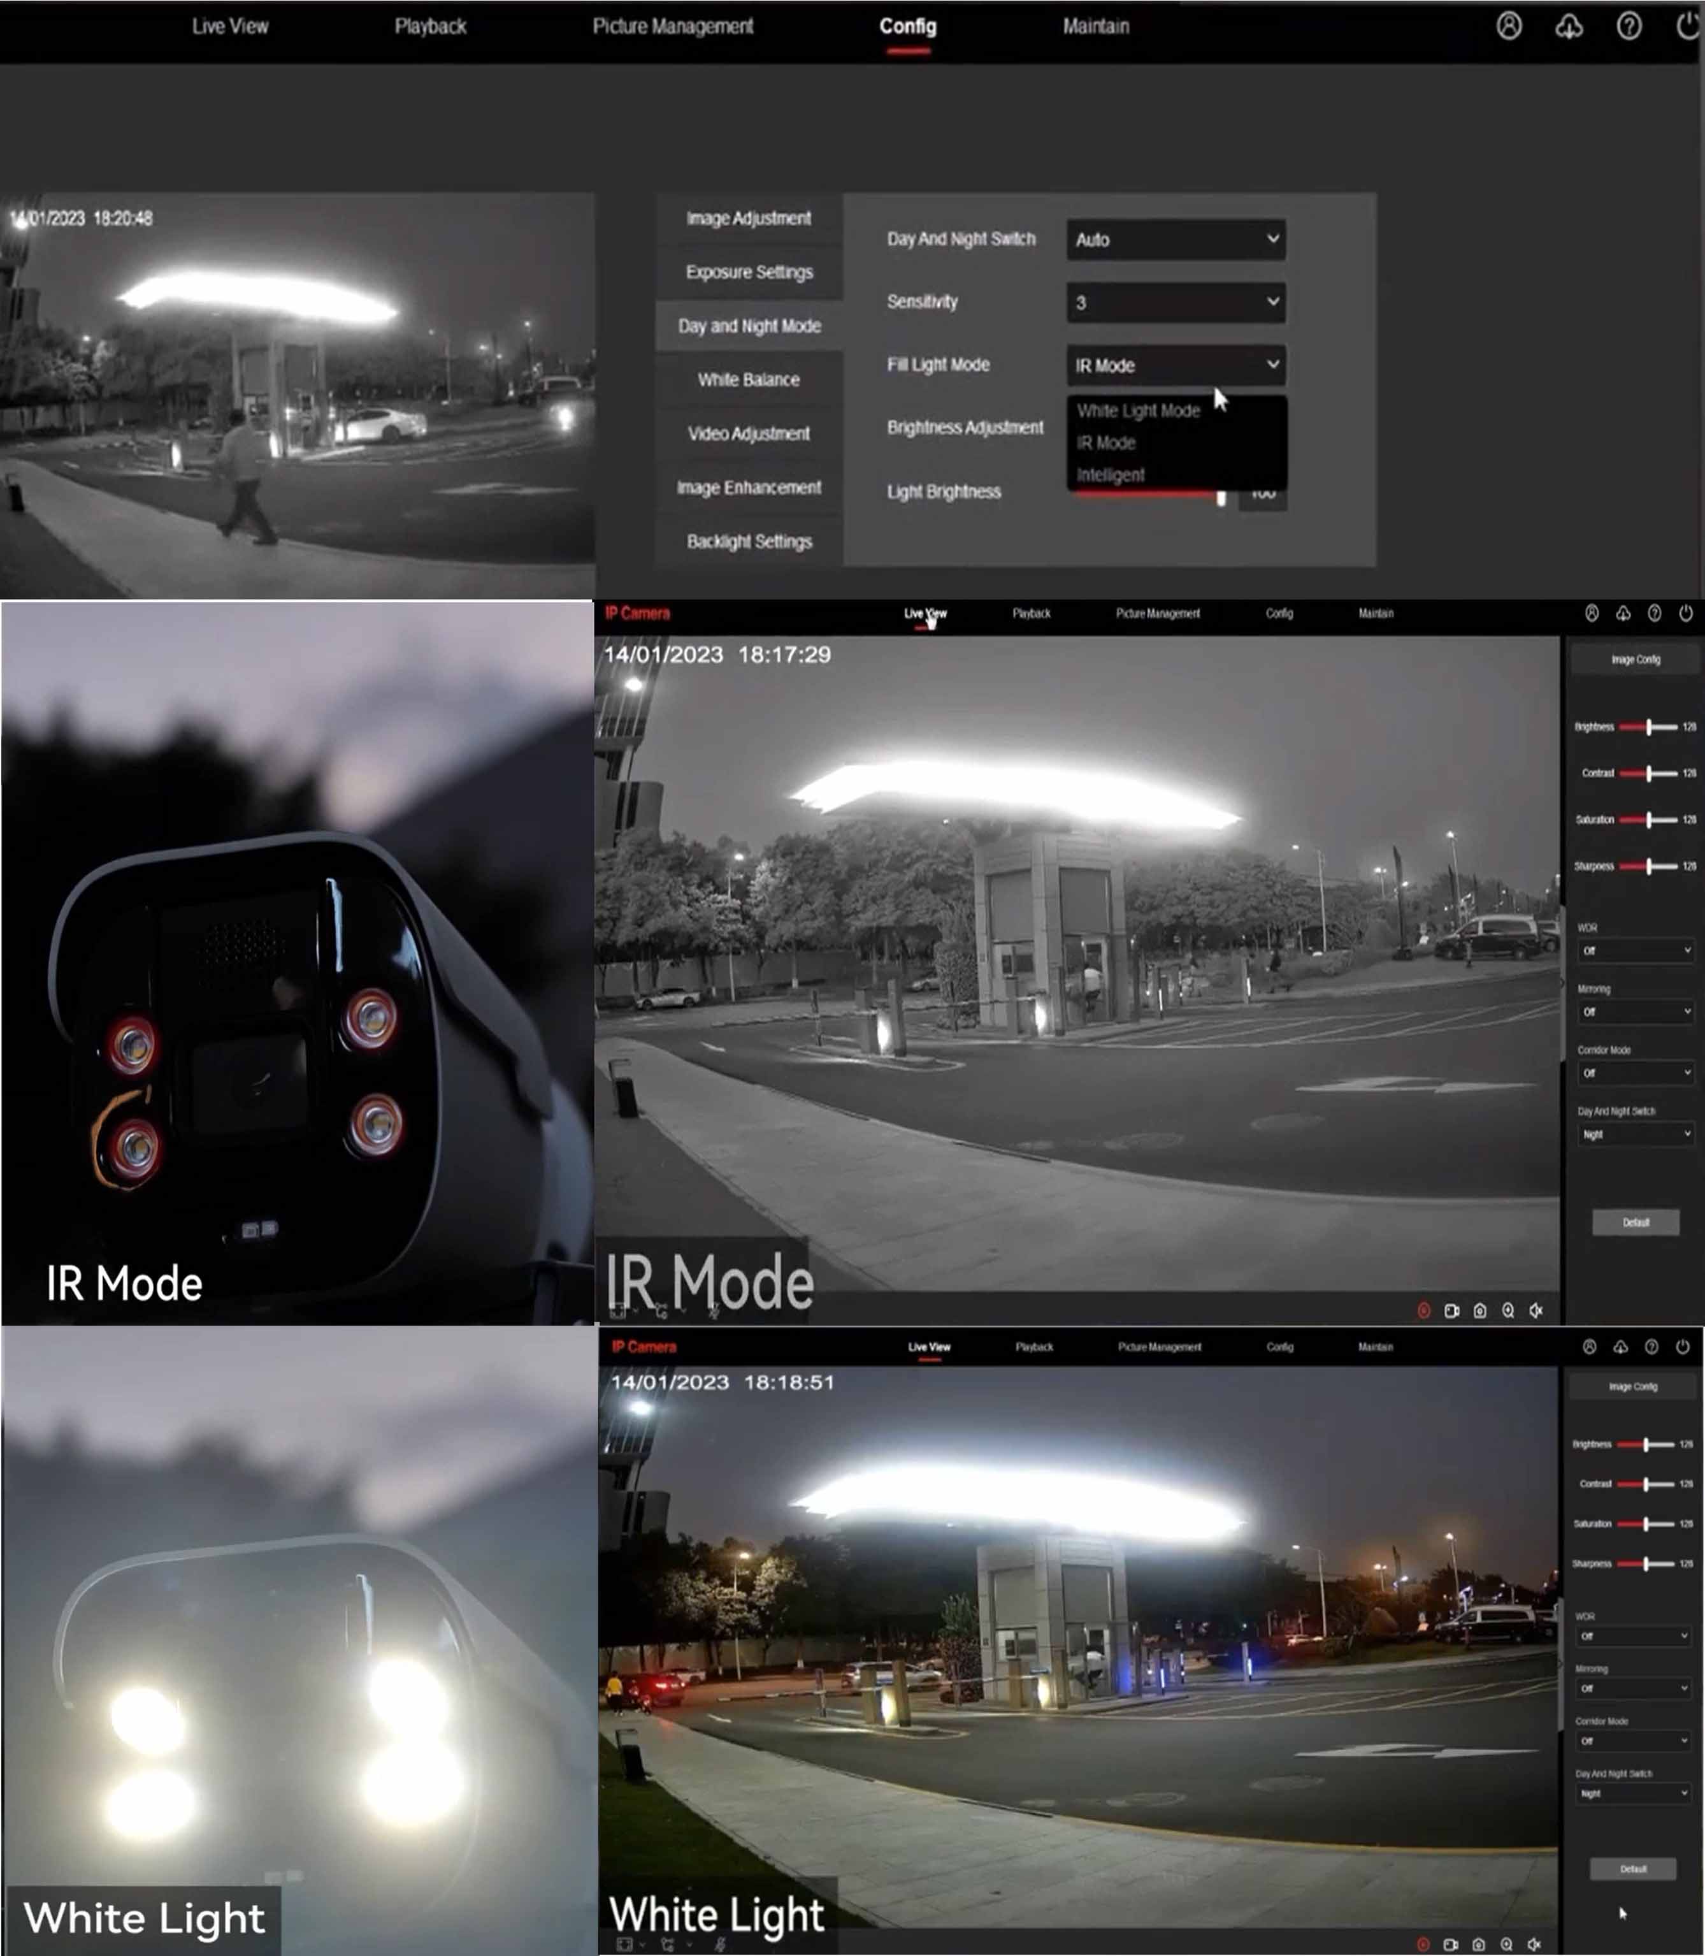Open help icon in top Config window
This screenshot has width=1705, height=1956.
click(1629, 25)
